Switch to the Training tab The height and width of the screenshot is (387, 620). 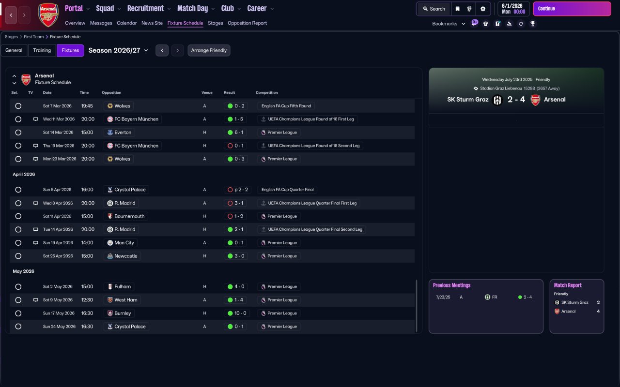click(x=42, y=50)
